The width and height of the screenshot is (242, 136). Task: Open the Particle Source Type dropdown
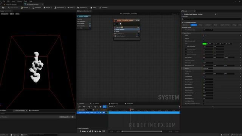(x=208, y=30)
